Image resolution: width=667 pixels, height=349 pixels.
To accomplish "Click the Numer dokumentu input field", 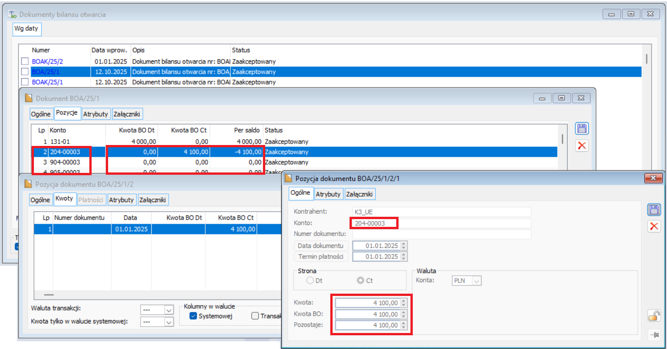I will (x=441, y=234).
